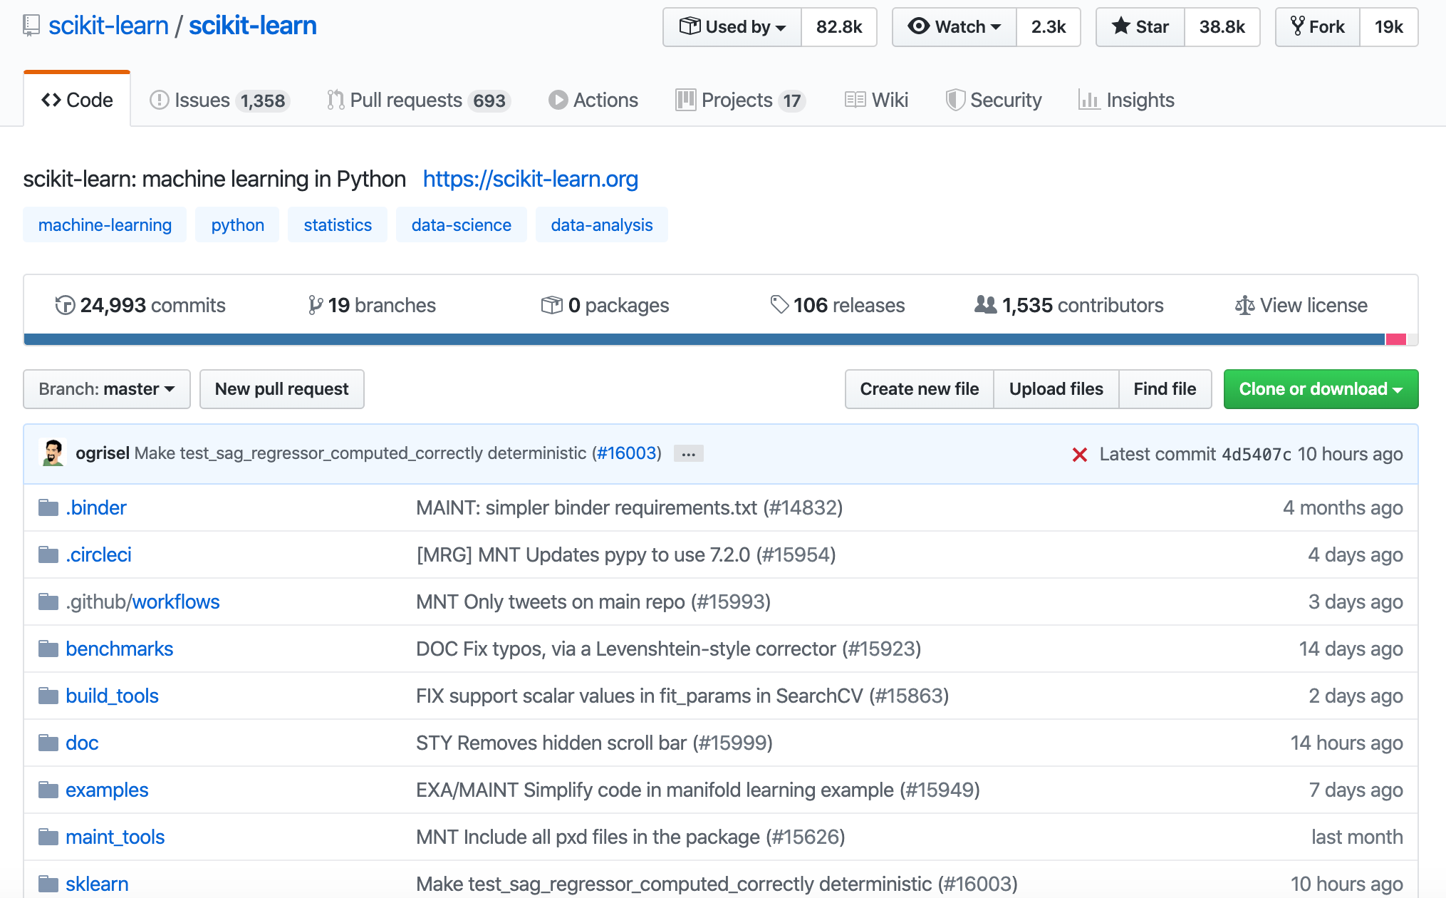The height and width of the screenshot is (898, 1446).
Task: View the 82.8k dependents count
Action: [839, 27]
